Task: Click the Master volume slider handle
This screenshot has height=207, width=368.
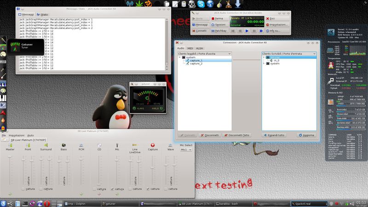Action: (x=10, y=156)
